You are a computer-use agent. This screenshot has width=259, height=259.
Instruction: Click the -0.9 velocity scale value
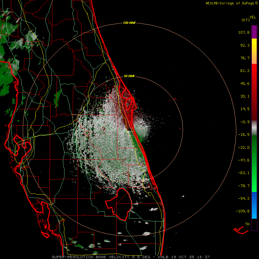tap(245, 122)
